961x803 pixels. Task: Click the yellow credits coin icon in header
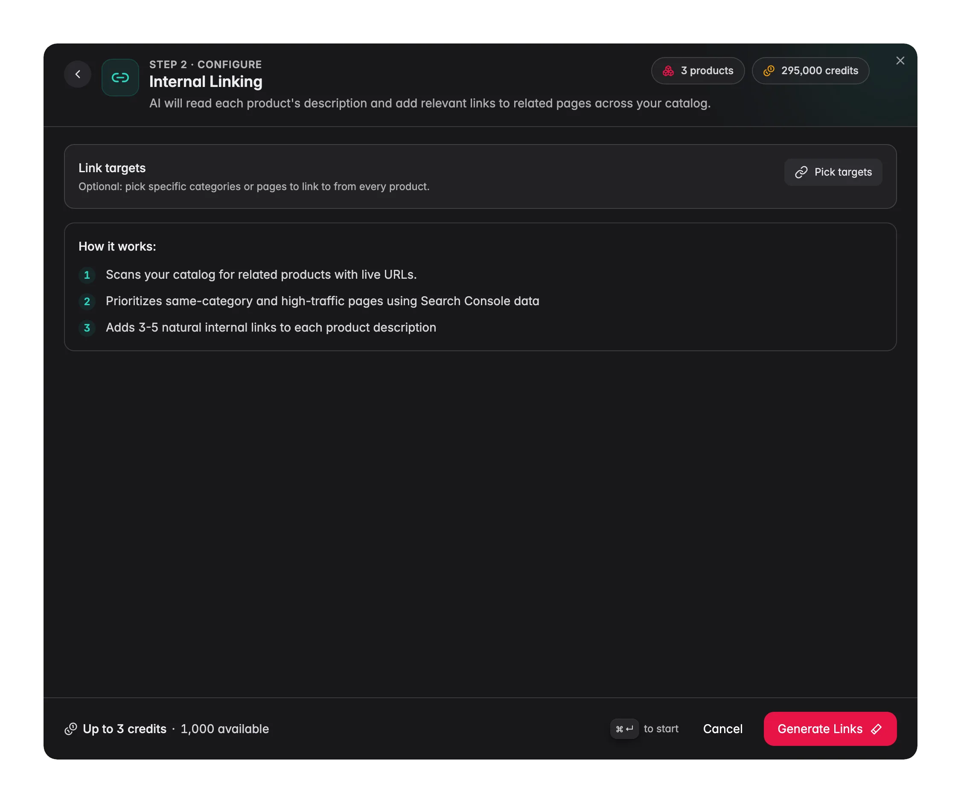click(769, 71)
